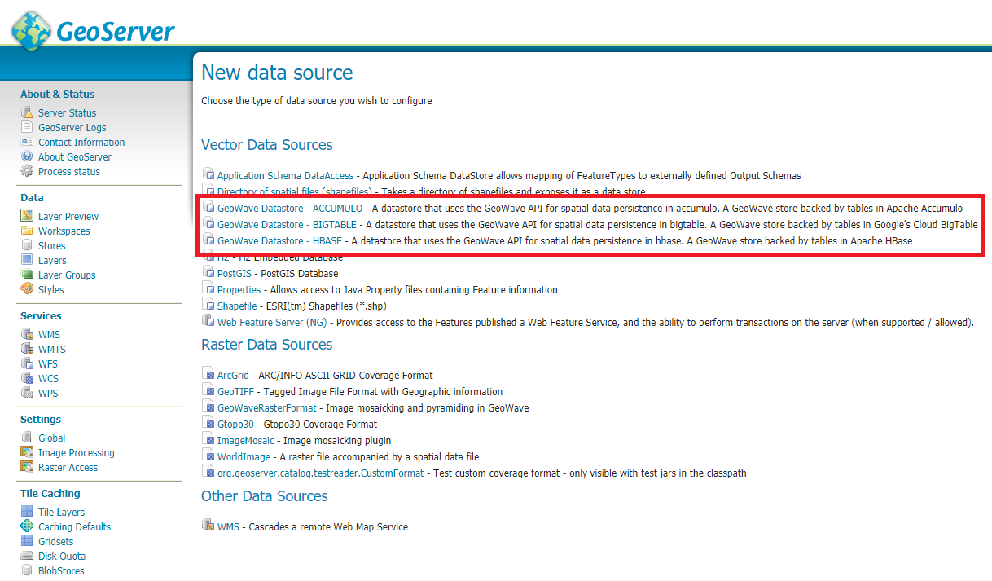
Task: Select the Styles icon under Data
Action: click(28, 289)
